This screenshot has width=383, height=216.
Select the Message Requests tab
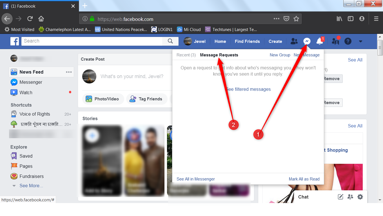pos(219,55)
